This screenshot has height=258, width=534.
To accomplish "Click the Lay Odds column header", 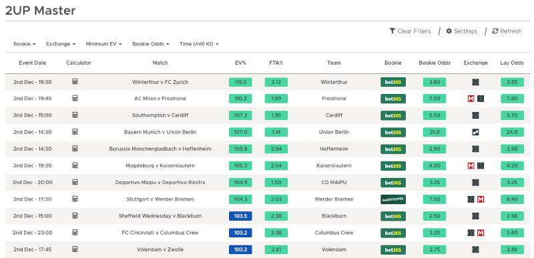I will point(512,63).
